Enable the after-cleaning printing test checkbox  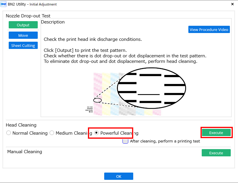[x=125, y=141]
